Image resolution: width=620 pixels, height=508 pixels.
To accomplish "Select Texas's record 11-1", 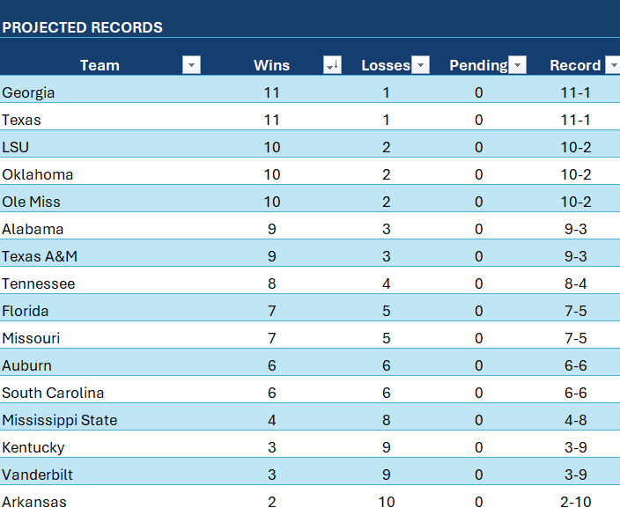I will pos(575,120).
